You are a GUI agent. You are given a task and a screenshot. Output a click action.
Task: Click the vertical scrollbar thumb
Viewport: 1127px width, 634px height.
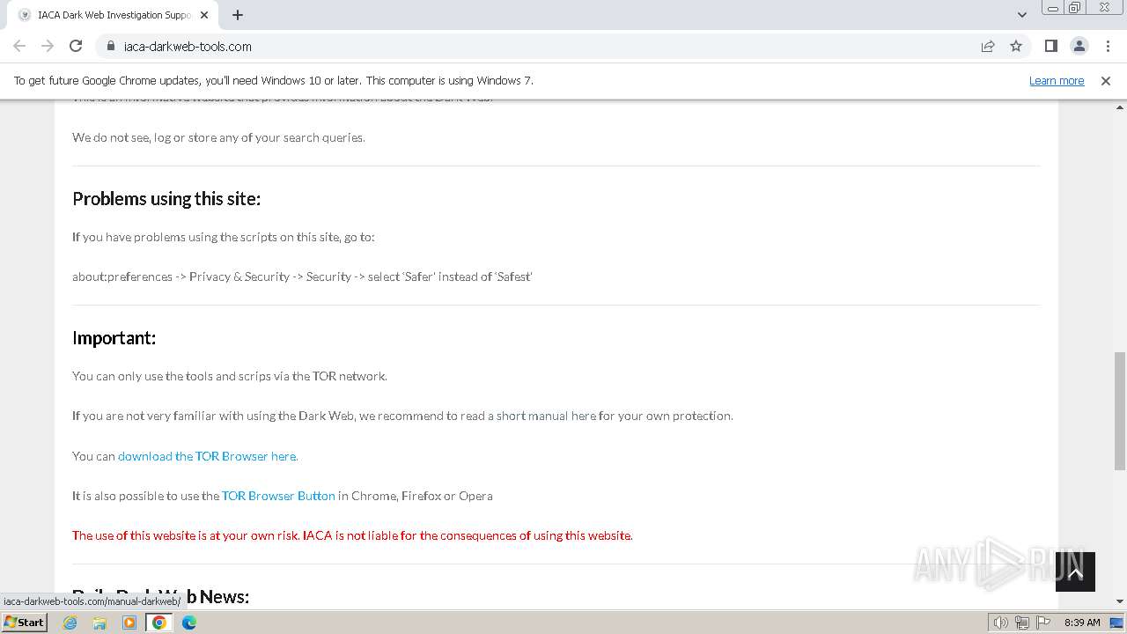(x=1120, y=411)
